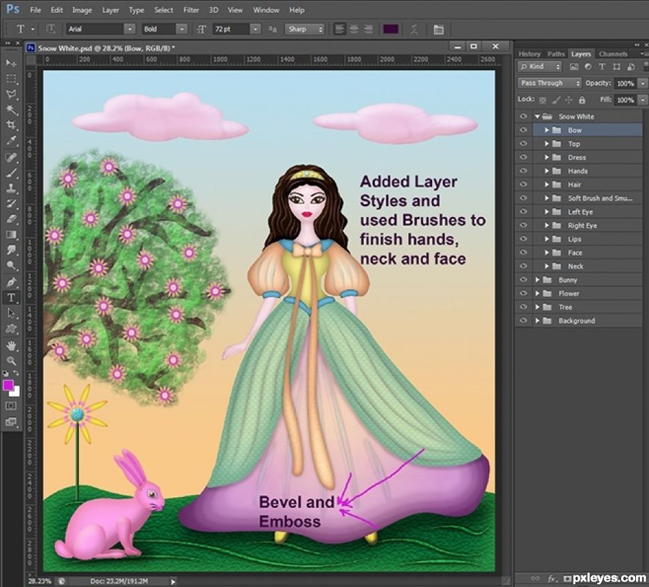Viewport: 649px width, 587px height.
Task: Select the Clone Stamp tool
Action: [11, 188]
